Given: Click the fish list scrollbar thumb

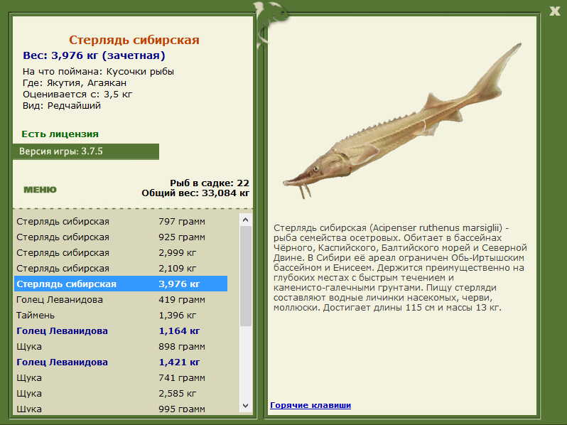Looking at the screenshot, I should coord(246,276).
